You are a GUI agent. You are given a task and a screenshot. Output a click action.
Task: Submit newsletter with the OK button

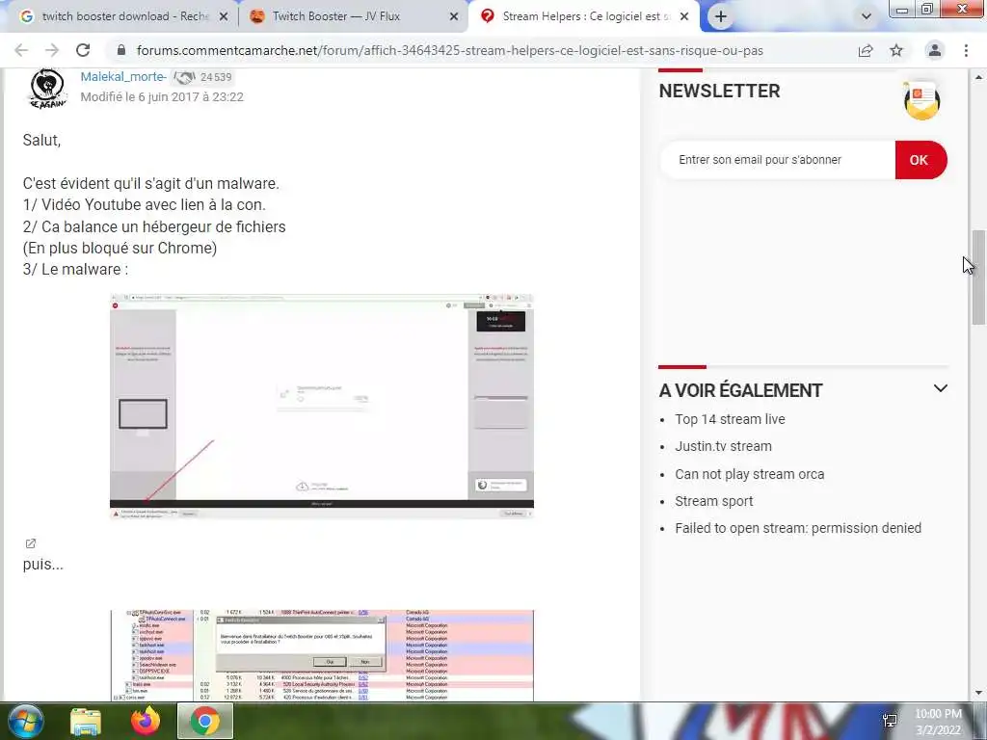(920, 160)
